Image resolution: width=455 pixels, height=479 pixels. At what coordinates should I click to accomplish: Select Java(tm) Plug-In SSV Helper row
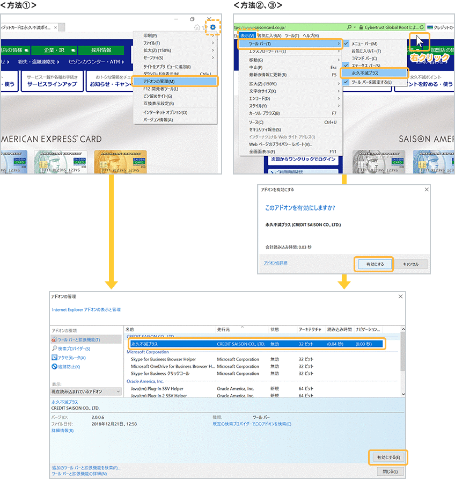pos(256,389)
